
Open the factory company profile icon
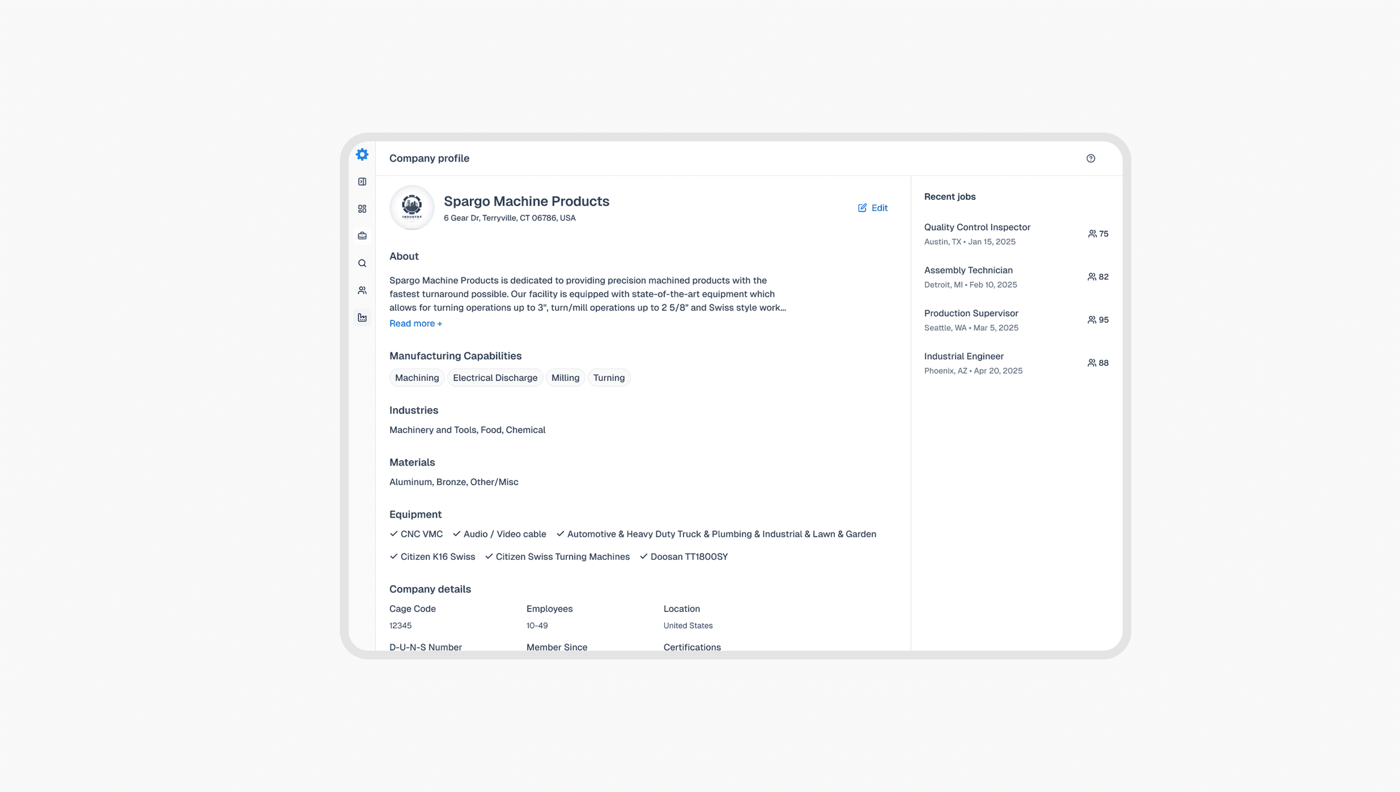point(362,318)
